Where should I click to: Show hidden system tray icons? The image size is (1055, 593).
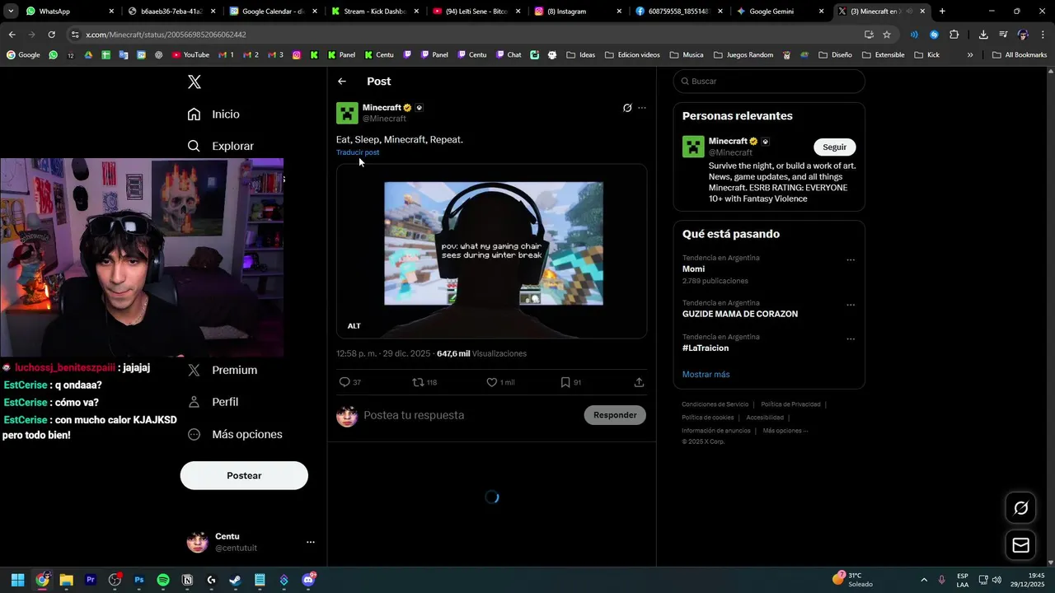923,580
